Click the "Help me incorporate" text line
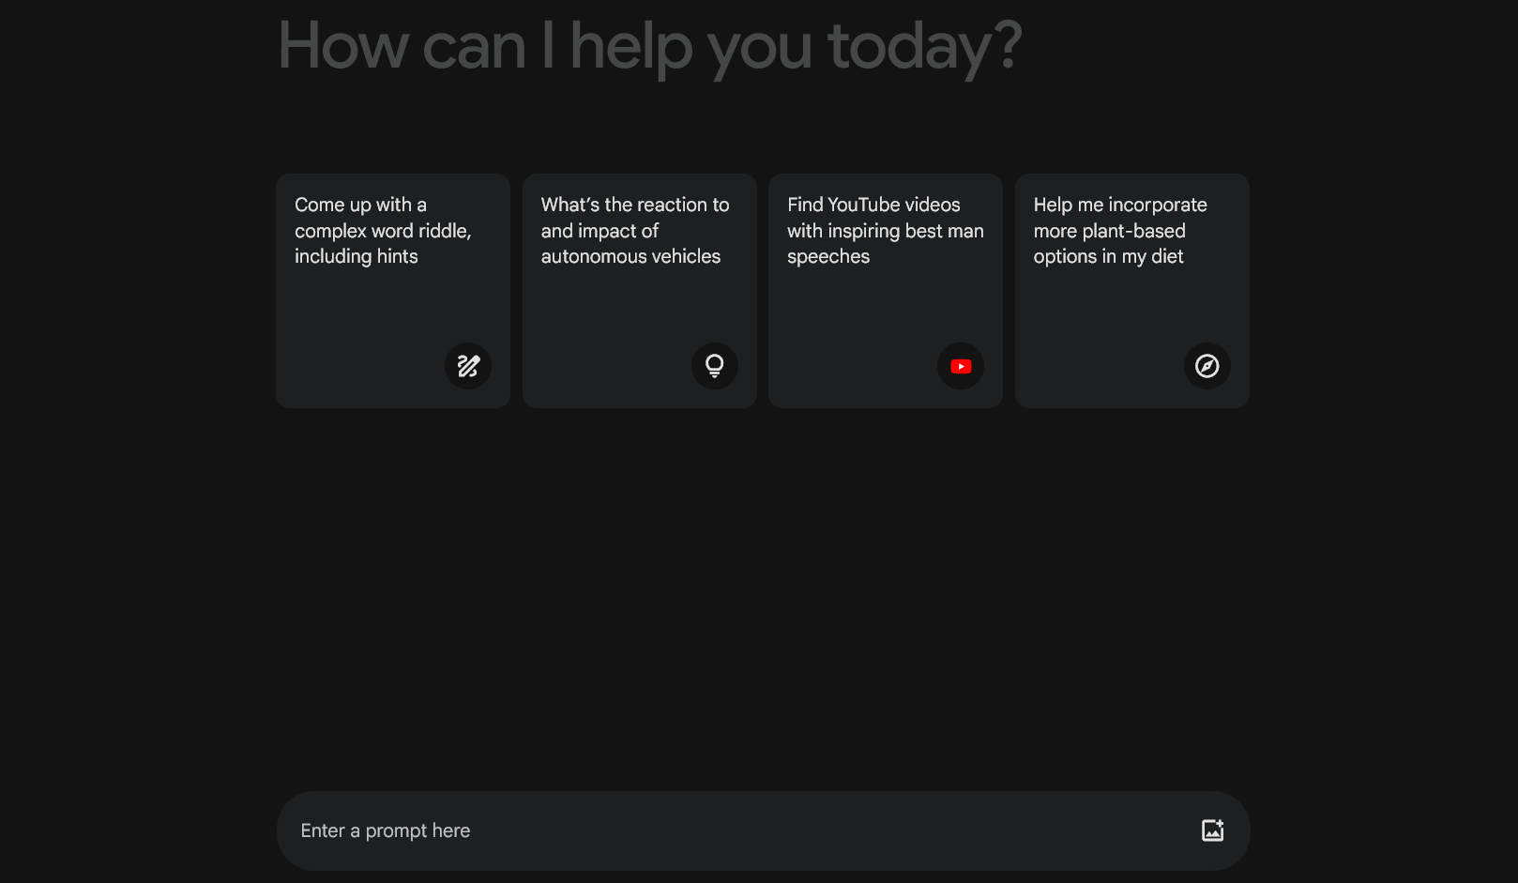1518x883 pixels. [1120, 205]
